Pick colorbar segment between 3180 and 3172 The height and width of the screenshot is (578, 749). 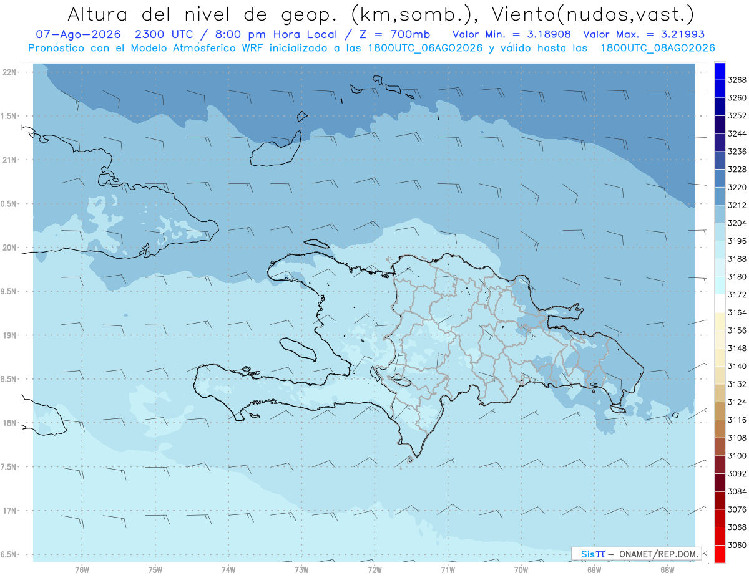pos(720,285)
